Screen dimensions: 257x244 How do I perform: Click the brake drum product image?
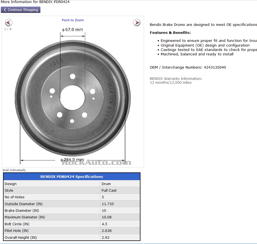click(73, 98)
